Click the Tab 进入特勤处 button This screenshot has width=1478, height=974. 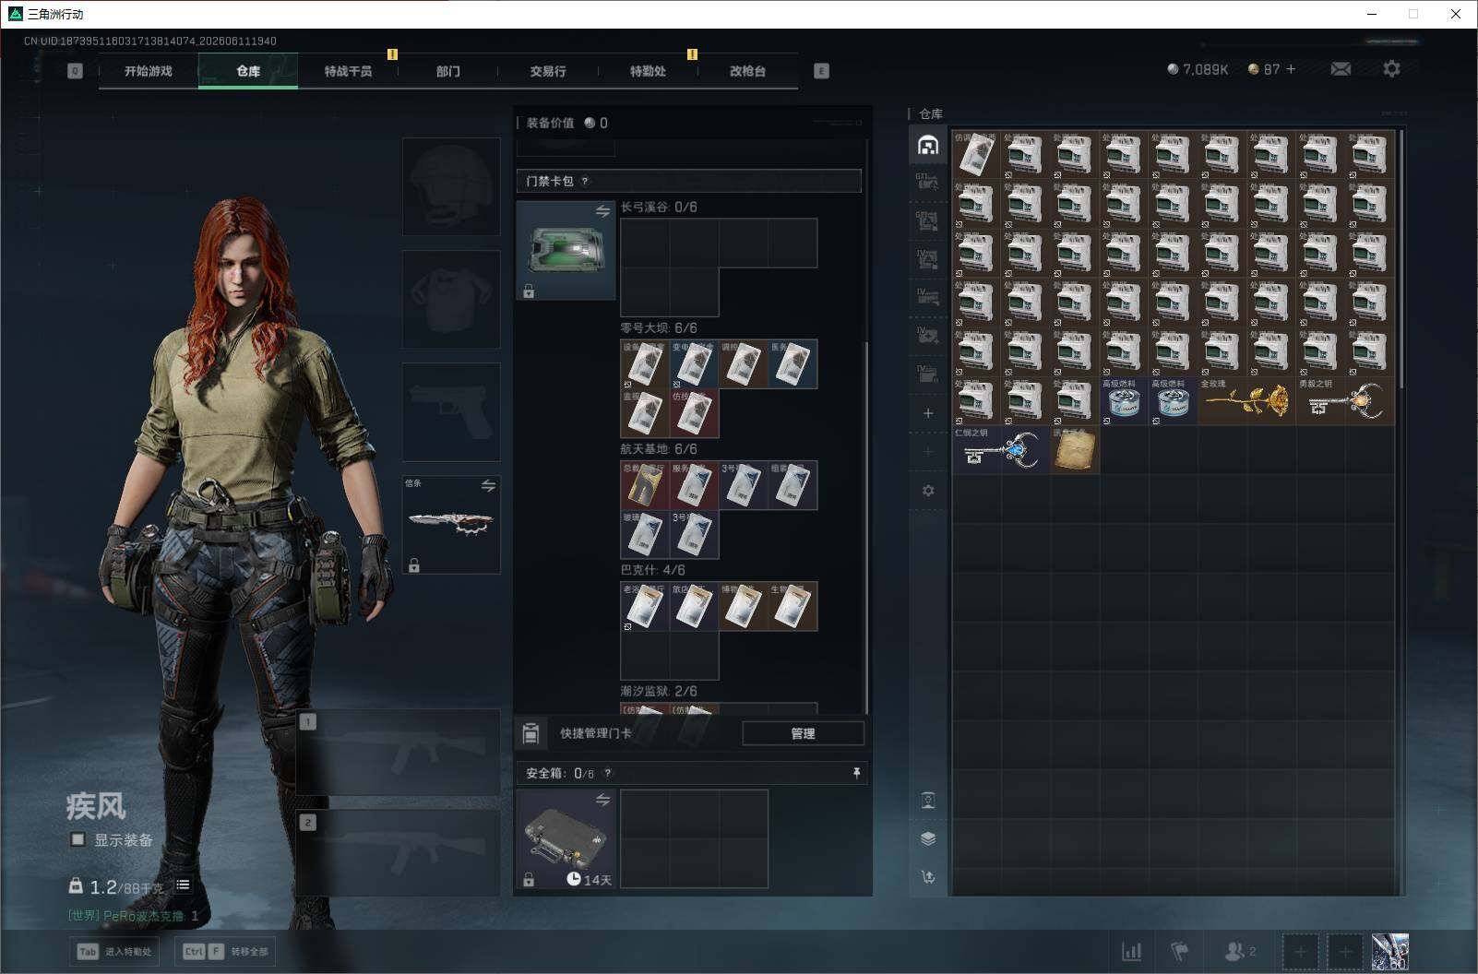[x=114, y=951]
